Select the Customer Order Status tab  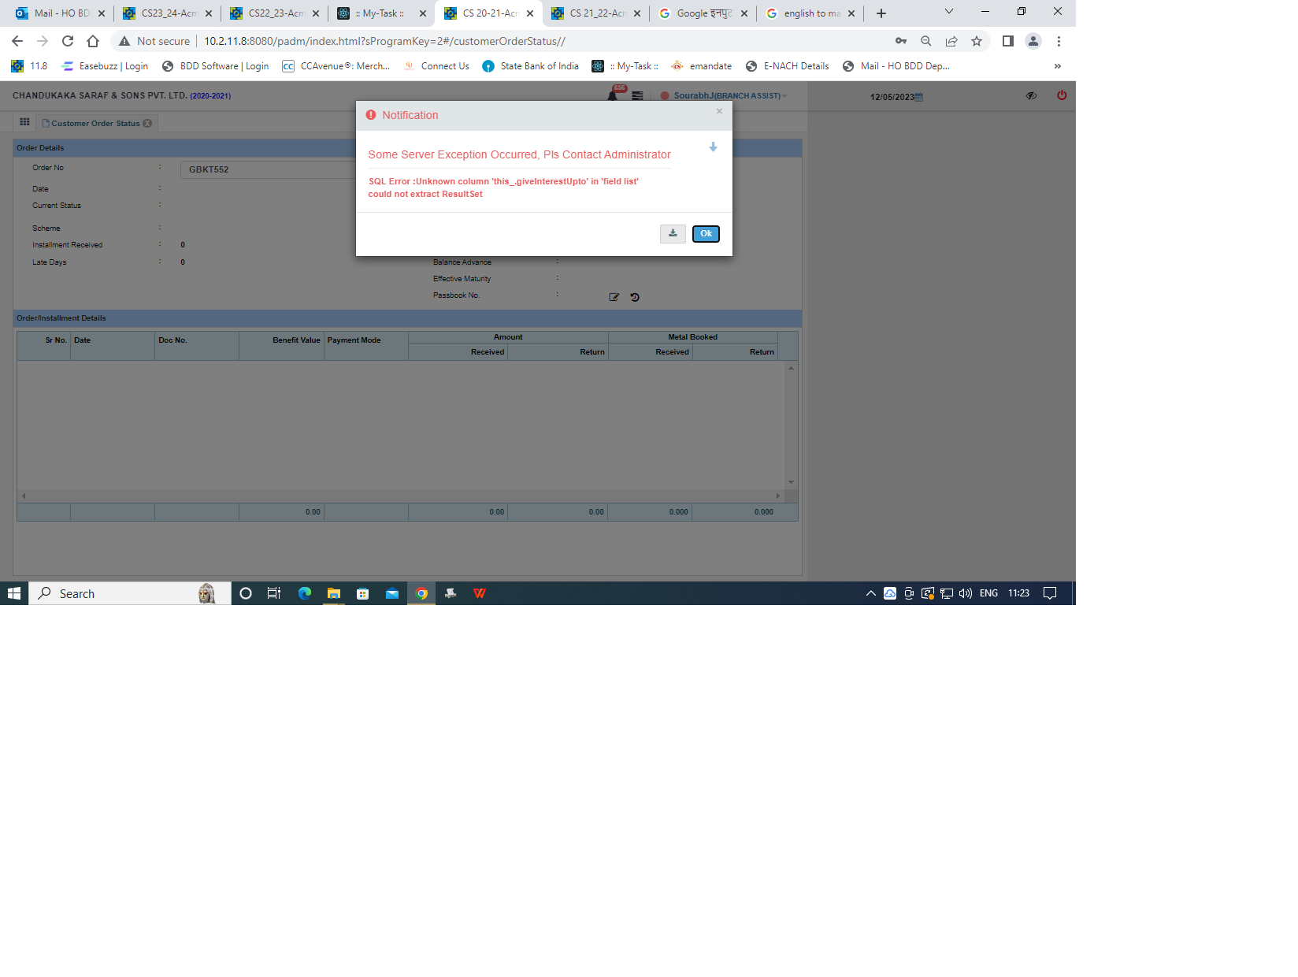[95, 124]
